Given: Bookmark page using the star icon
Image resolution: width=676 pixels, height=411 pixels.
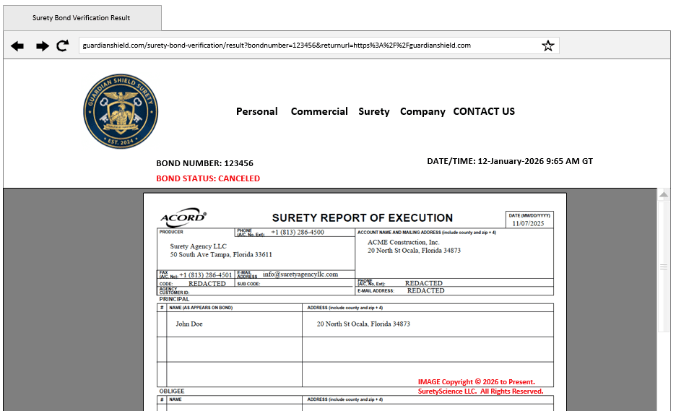Looking at the screenshot, I should [548, 46].
